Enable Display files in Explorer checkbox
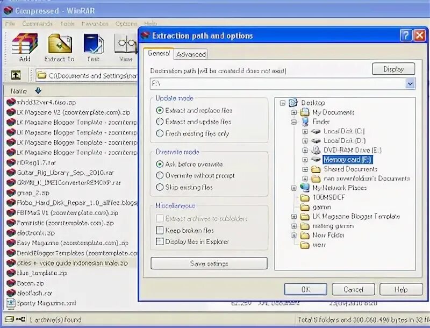This screenshot has width=430, height=328. click(160, 241)
